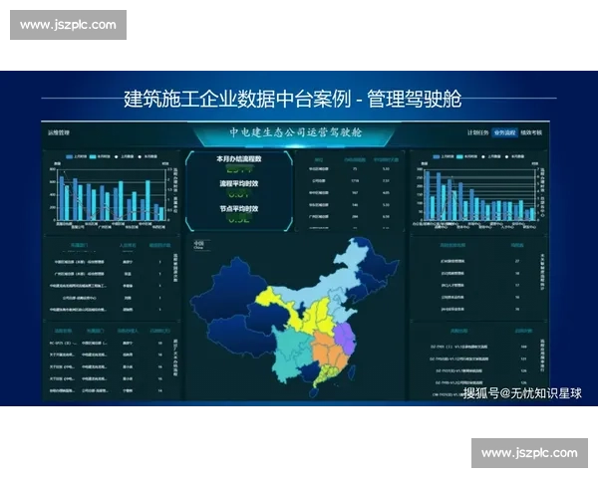
Task: Click Hainan island on the map
Action: click(x=315, y=392)
